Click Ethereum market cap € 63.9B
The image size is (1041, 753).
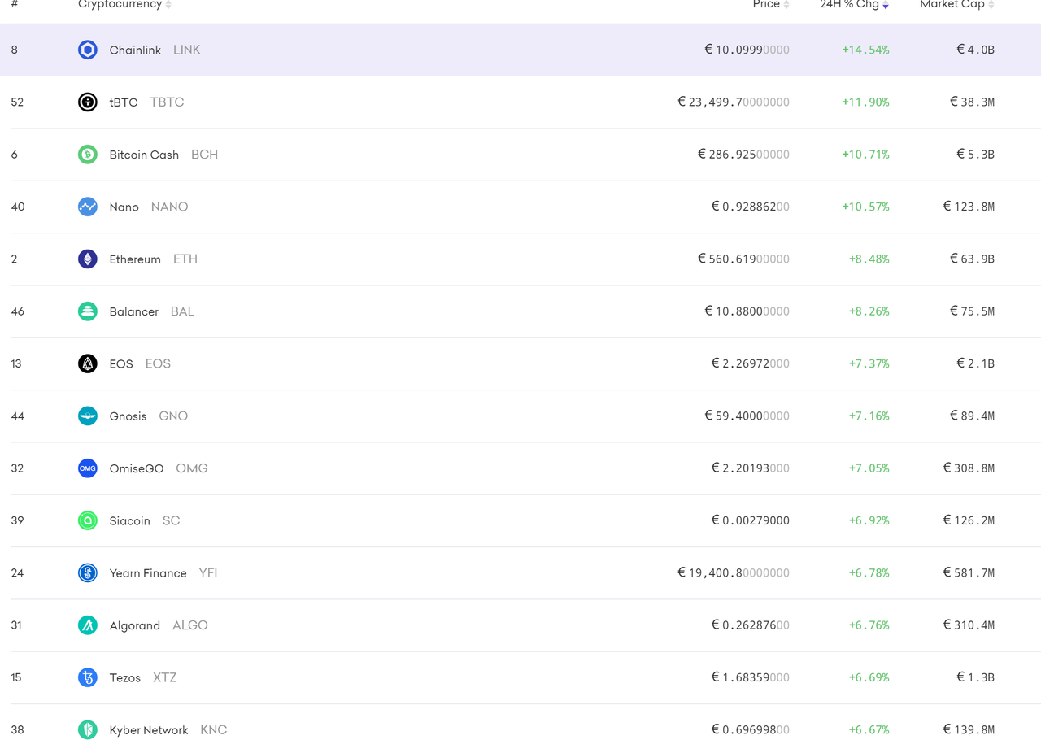pos(972,259)
